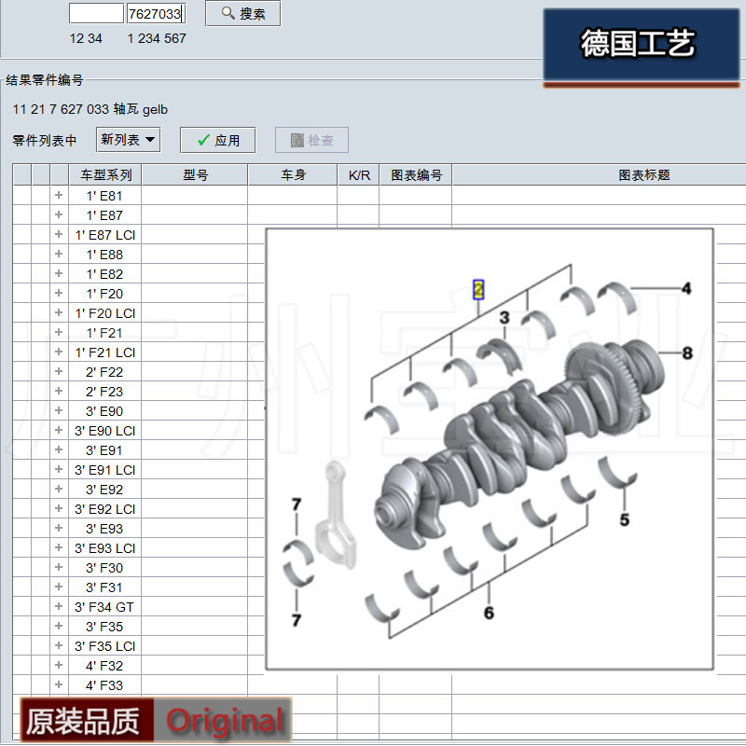Click the result text 11 21 7 627 033 轴瓦 gelb
This screenshot has width=746, height=746.
coord(90,109)
